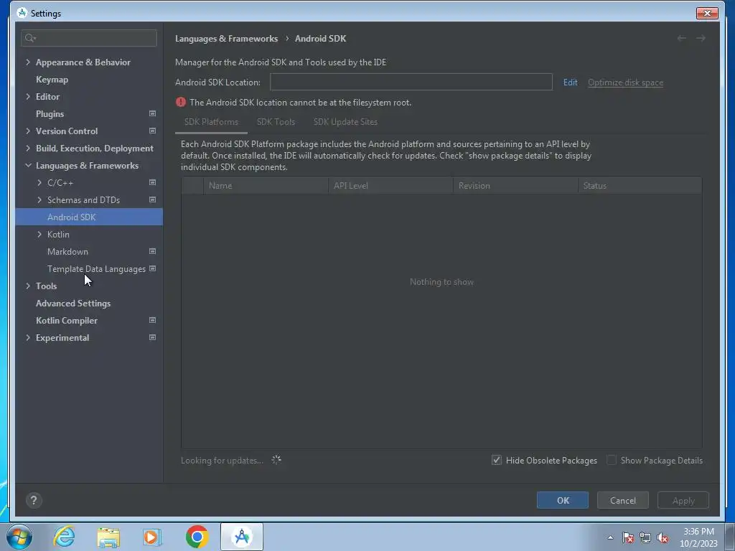Click the muted volume icon in system tray

click(663, 538)
